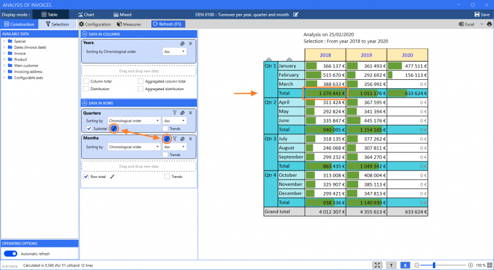Collapse the DATA IN COLUMNS section

[84, 34]
